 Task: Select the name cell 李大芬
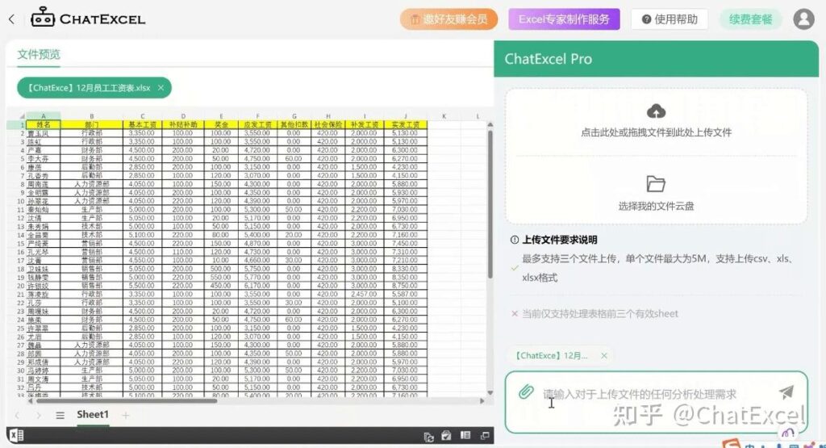[44, 159]
